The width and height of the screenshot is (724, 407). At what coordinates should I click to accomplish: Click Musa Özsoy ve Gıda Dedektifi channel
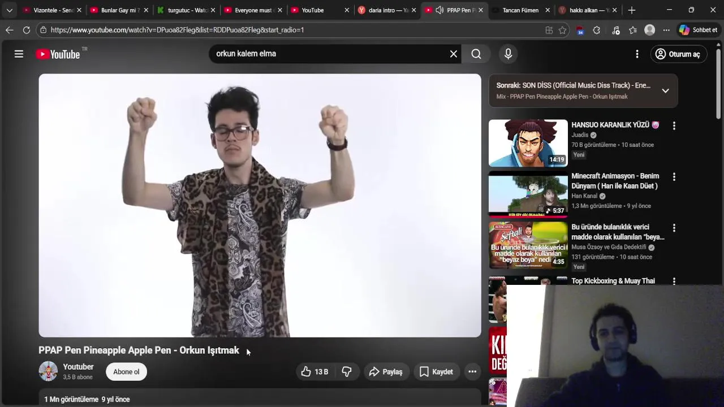click(x=609, y=247)
